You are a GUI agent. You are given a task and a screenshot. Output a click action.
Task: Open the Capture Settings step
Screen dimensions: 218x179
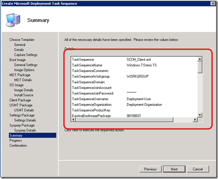(x=26, y=55)
